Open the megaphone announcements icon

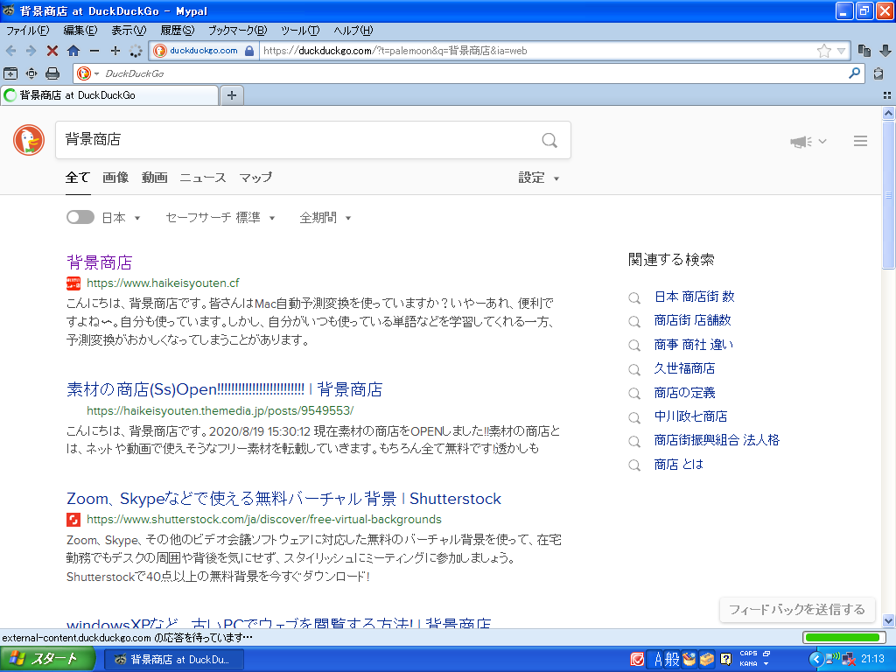(801, 141)
